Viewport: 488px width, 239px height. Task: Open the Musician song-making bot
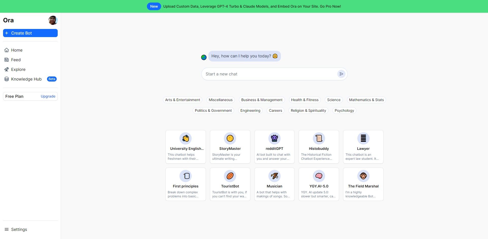click(x=274, y=184)
